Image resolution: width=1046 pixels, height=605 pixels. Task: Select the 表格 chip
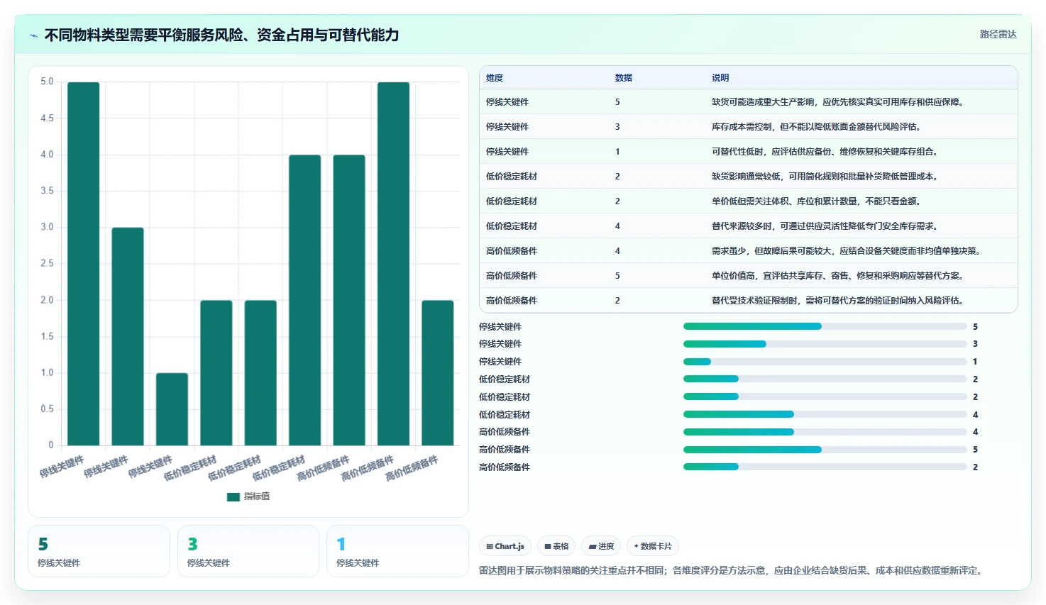click(556, 546)
